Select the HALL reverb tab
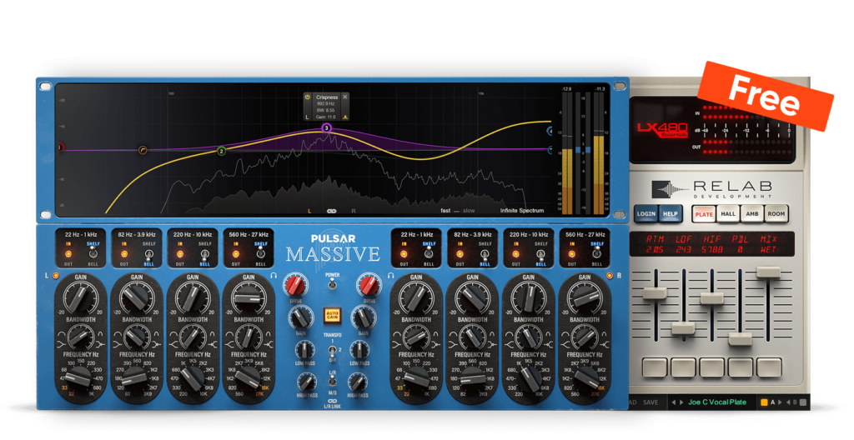The width and height of the screenshot is (854, 440). pyautogui.click(x=728, y=214)
